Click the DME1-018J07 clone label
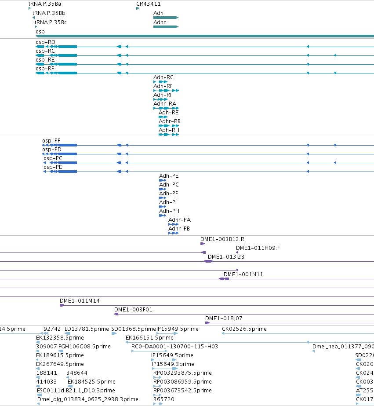 coord(224,318)
